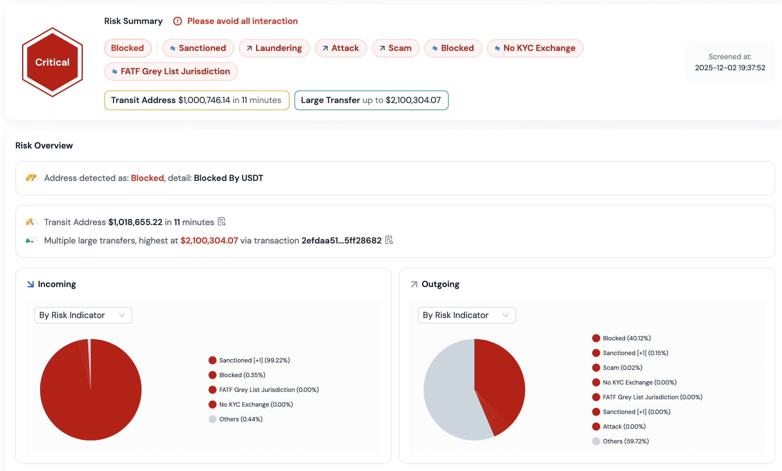Open large transfer transaction details icon

(x=389, y=240)
